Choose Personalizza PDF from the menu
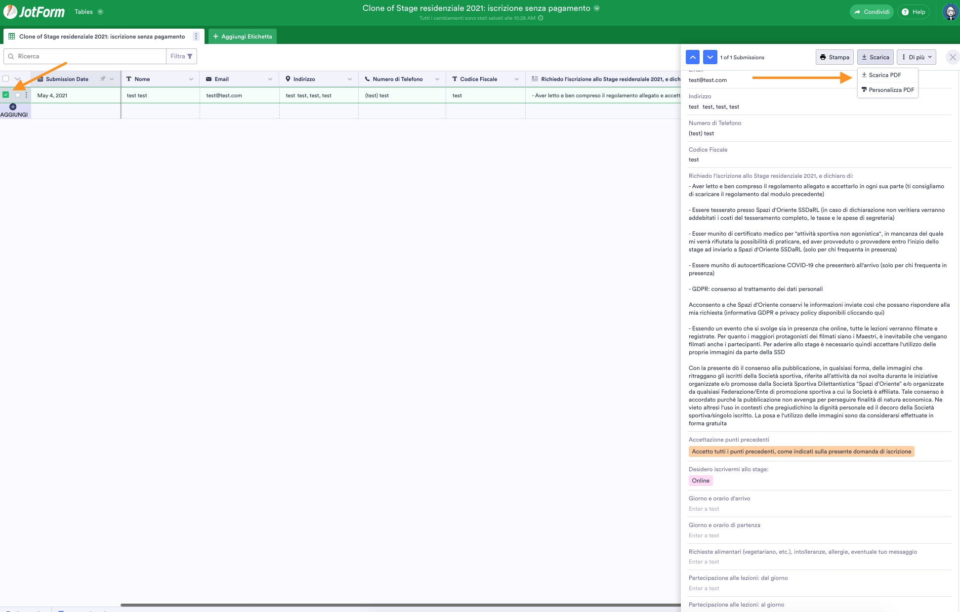This screenshot has height=612, width=960. [888, 90]
